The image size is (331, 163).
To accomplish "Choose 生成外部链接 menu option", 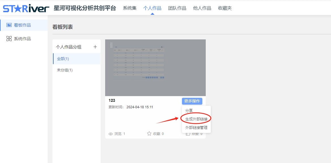I will (x=196, y=119).
